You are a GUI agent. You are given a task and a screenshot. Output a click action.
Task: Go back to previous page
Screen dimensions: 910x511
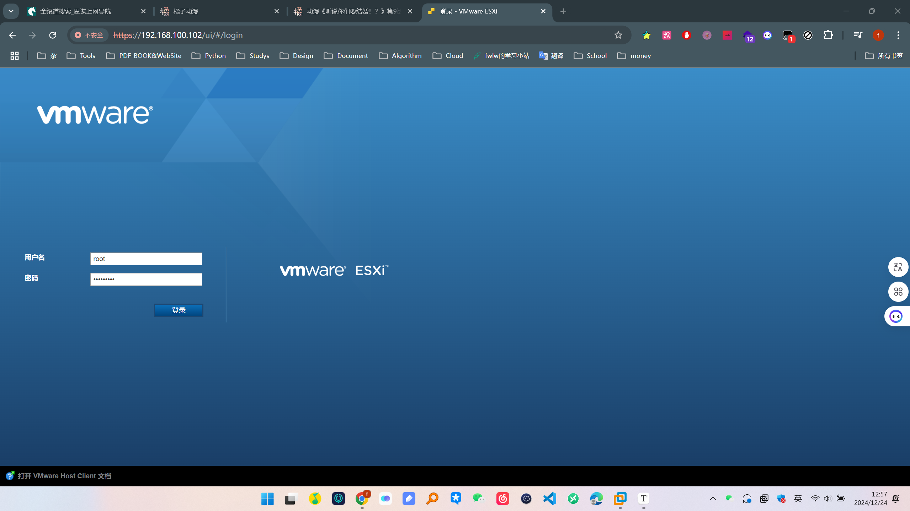click(x=12, y=35)
